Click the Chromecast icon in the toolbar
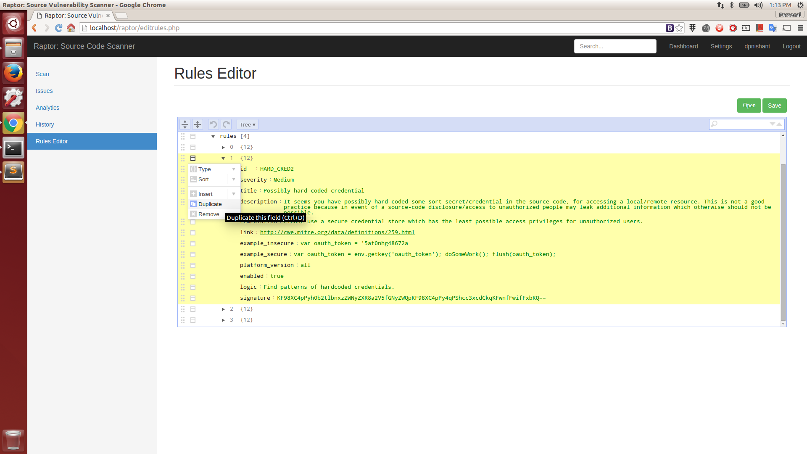This screenshot has width=807, height=454. (x=787, y=28)
